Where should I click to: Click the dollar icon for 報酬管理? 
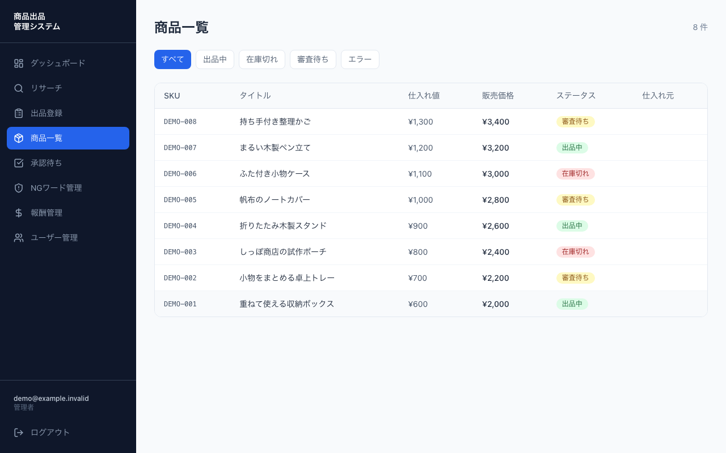[19, 213]
